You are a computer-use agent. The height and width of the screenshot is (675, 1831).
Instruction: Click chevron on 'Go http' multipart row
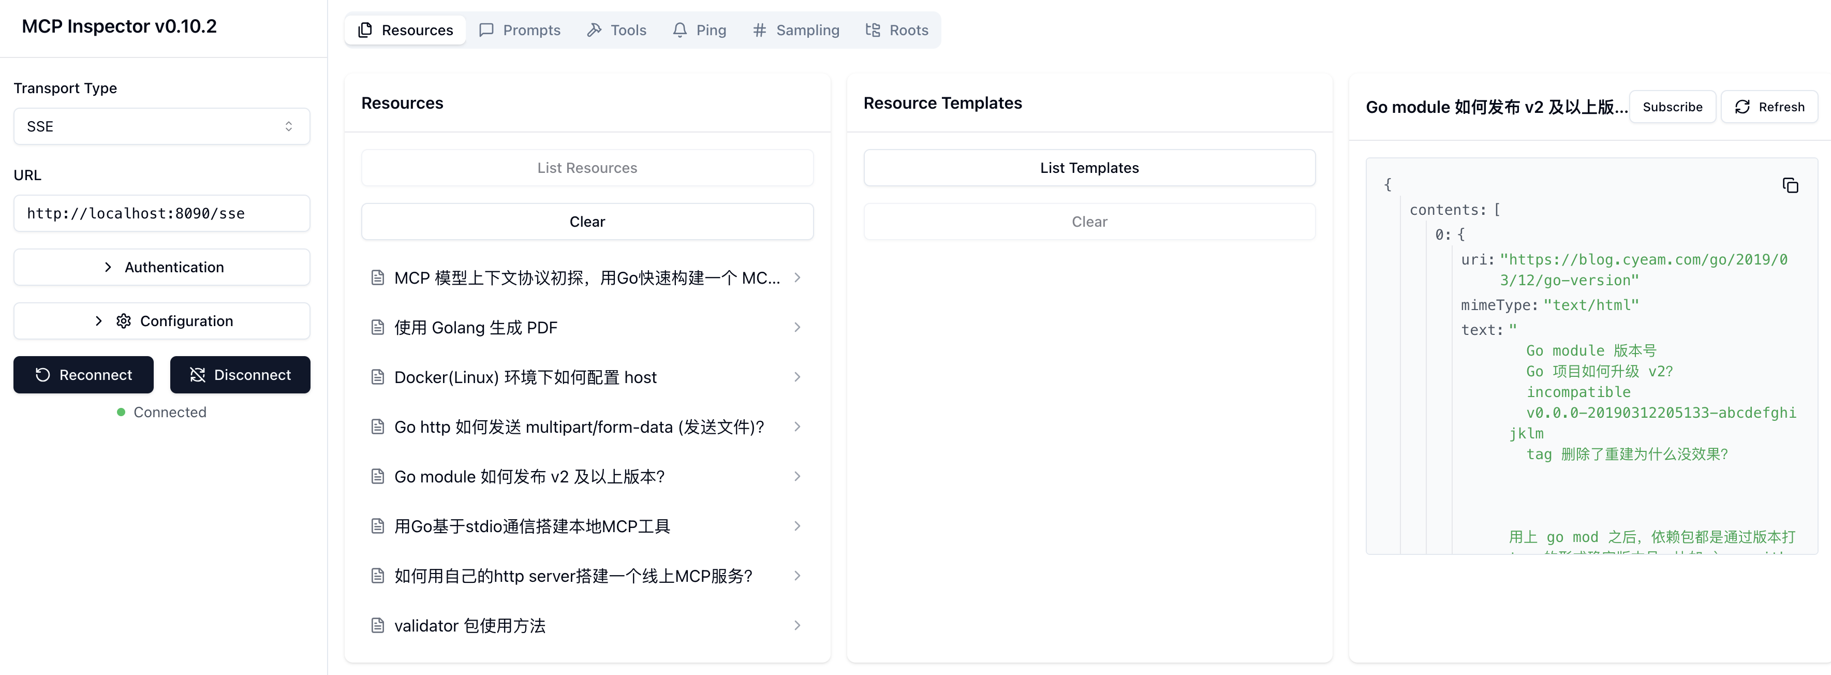click(797, 427)
